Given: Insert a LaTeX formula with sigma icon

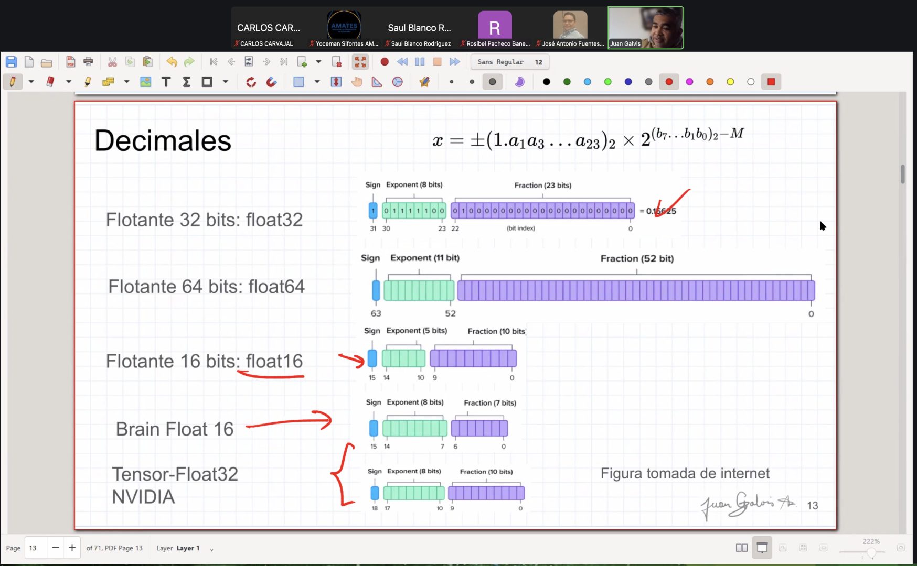Looking at the screenshot, I should 186,82.
